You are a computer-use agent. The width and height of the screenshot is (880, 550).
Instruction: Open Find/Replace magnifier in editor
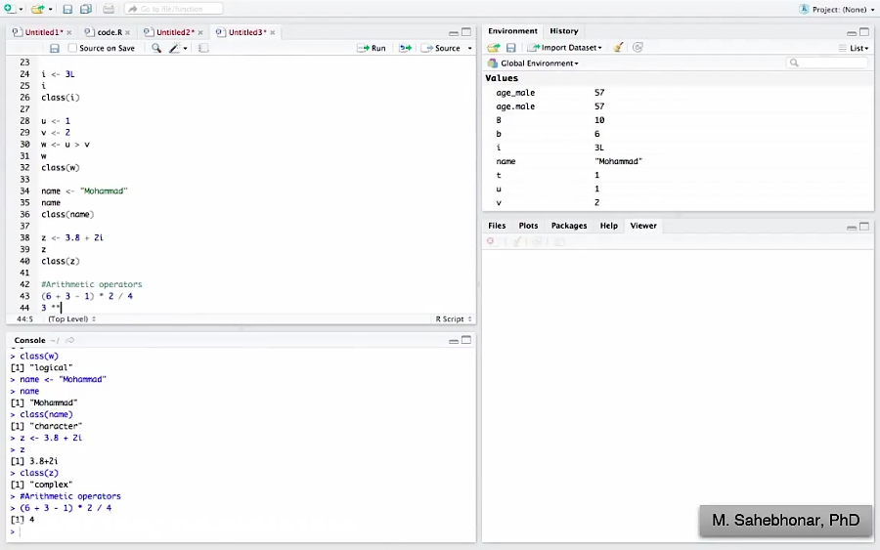[x=156, y=48]
